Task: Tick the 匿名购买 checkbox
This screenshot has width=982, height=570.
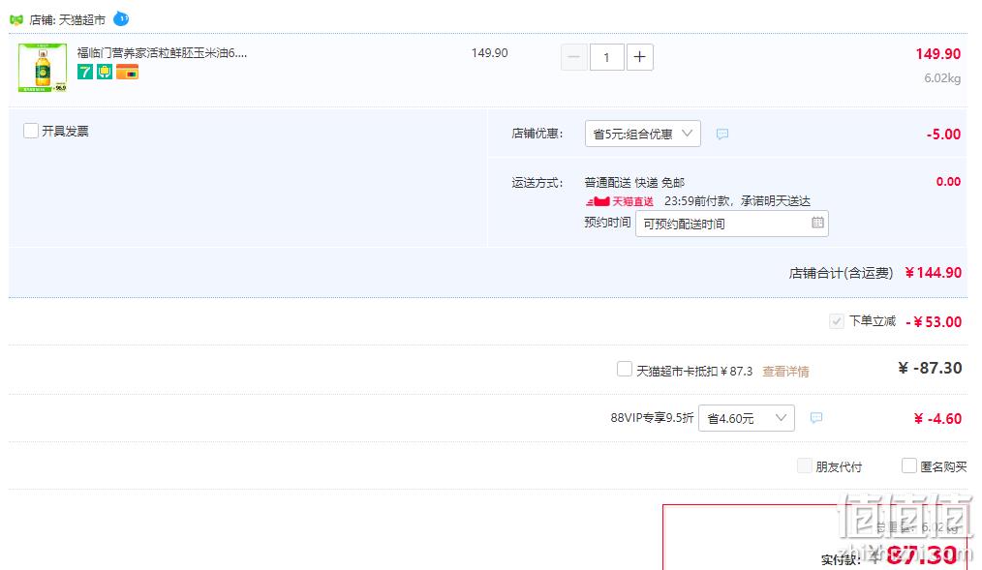Action: coord(908,465)
